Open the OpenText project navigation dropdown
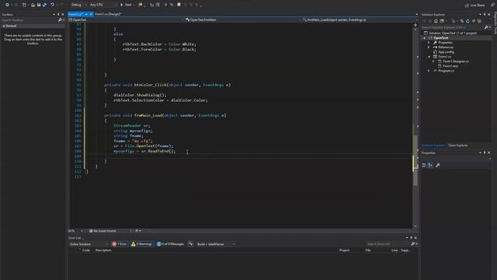This screenshot has height=280, width=497. [x=126, y=19]
